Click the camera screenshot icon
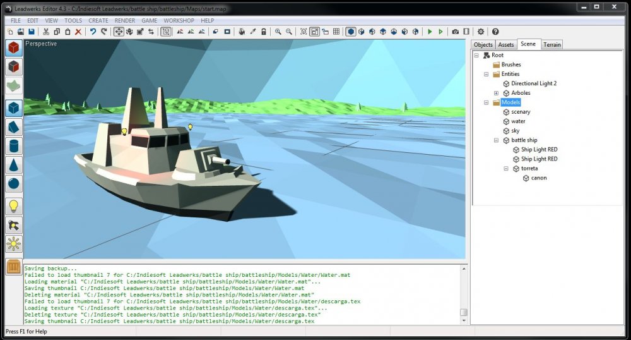631x340 pixels. (x=456, y=32)
